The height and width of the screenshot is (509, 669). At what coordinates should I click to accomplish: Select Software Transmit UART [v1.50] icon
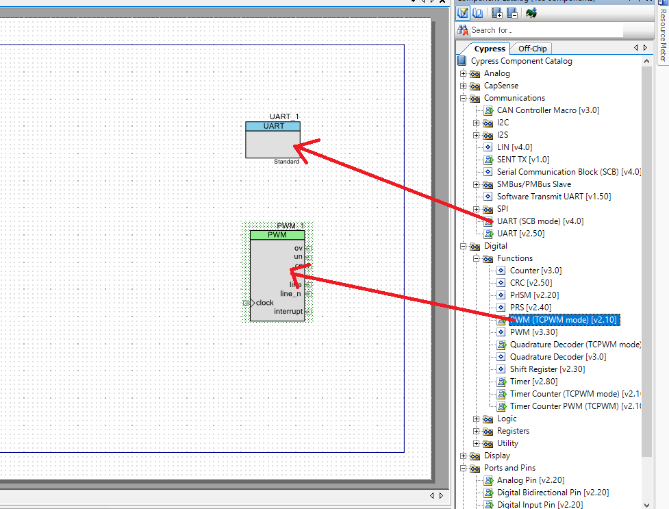(488, 197)
